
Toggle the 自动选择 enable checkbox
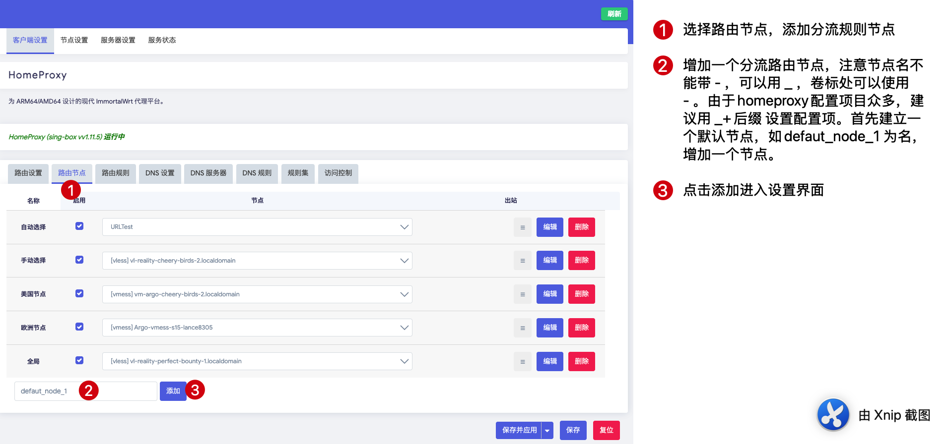[x=79, y=226]
